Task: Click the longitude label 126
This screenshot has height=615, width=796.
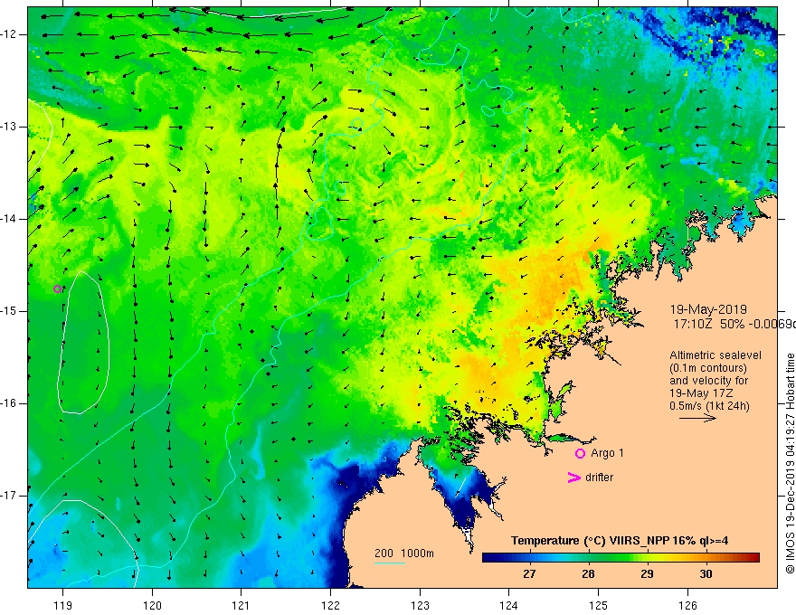Action: click(687, 605)
